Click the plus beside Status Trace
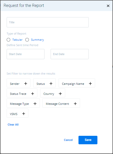Image resolution: width=113 pixels, height=154 pixels. pos(32,94)
